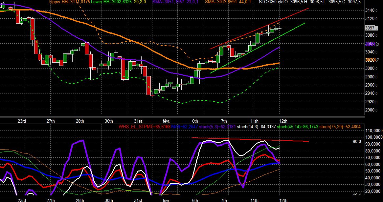This screenshot has height=202, width=383.
Task: Click the 3080,0 price axis label
Action: pyautogui.click(x=371, y=35)
